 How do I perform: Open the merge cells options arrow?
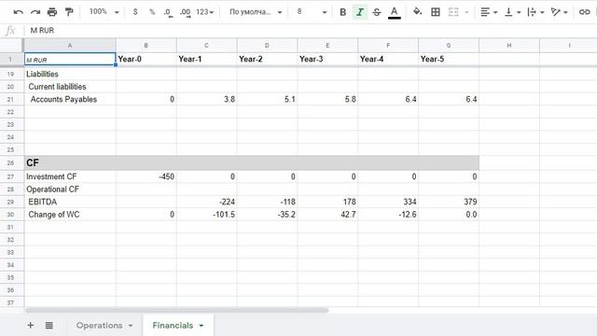coord(466,12)
